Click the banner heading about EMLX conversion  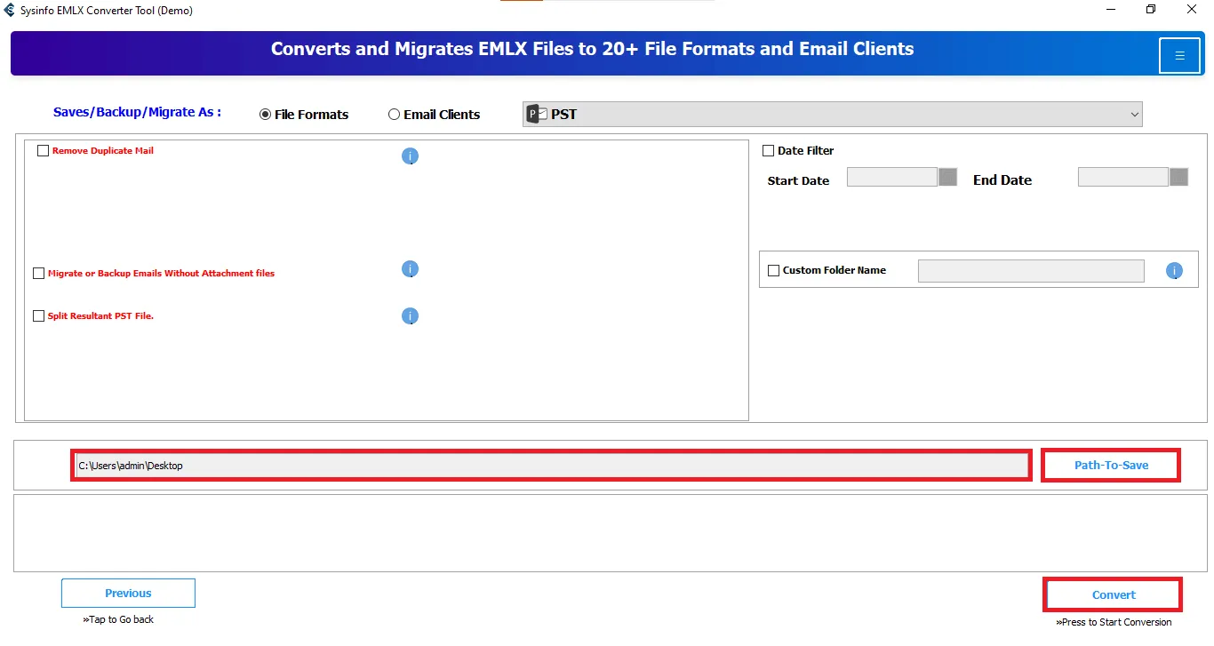click(x=592, y=49)
